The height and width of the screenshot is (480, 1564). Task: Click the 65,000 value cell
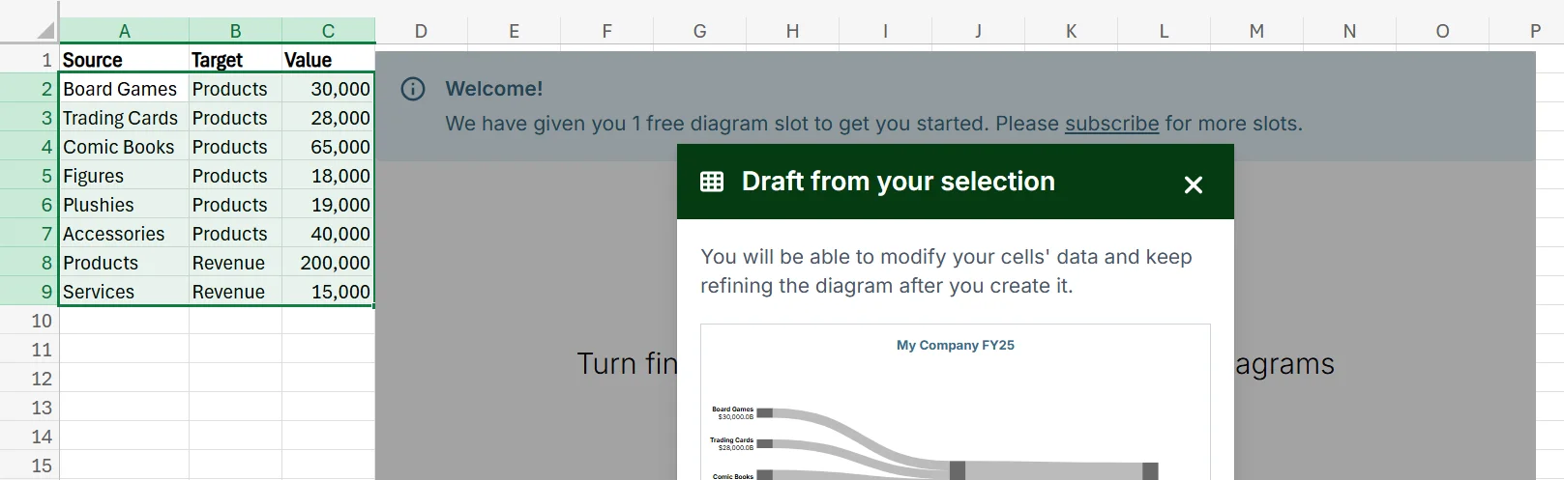point(328,147)
